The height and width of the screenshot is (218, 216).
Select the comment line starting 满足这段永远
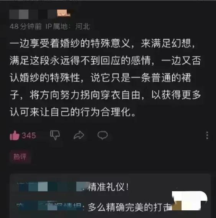[105, 61]
